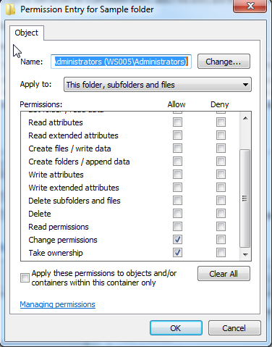Deny Read attributes permission

pyautogui.click(x=221, y=122)
